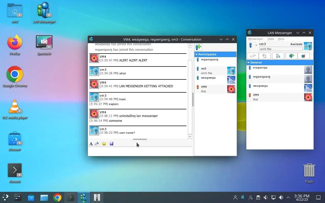Click 'LAN MESSENGER GETTING ATTACKED' message
325x203 pixels.
click(146, 86)
